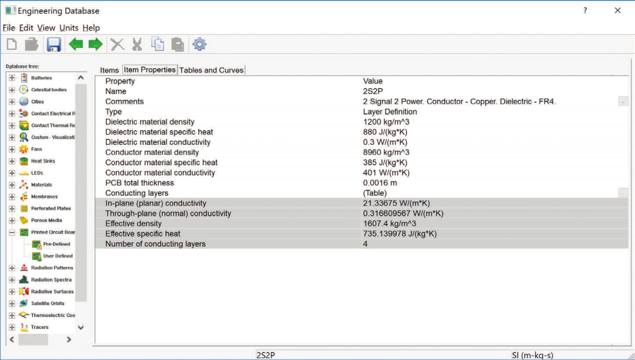
Task: Expand the Satellite Orbits node
Action: click(12, 304)
